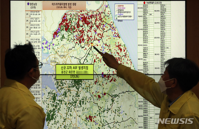This screenshot has width=199, height=129.
Task: Click the yellow new outbreak marker on map
Action: [92, 44]
